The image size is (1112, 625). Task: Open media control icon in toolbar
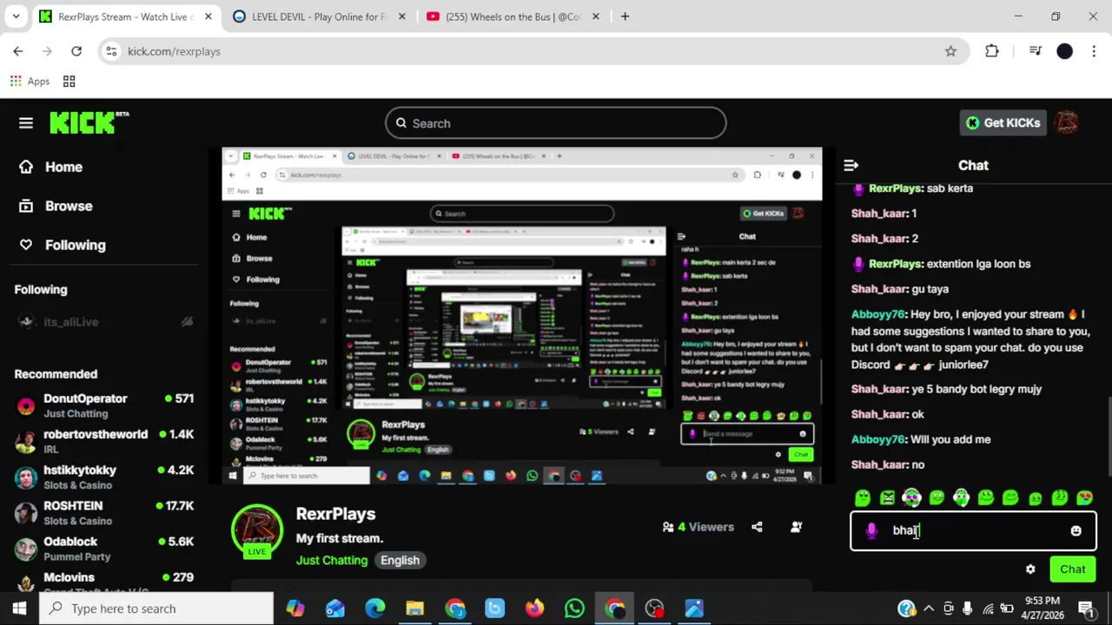point(1035,51)
